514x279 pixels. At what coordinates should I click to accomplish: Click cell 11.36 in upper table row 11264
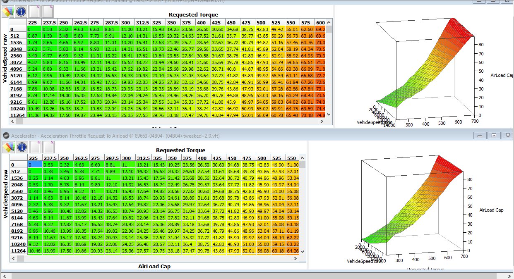(x=35, y=115)
